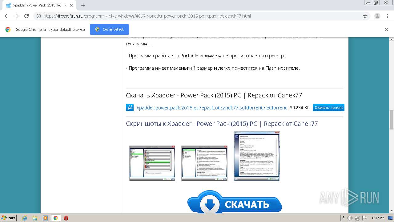Open Windows Explorer folder in taskbar
The image size is (394, 222).
(35, 218)
